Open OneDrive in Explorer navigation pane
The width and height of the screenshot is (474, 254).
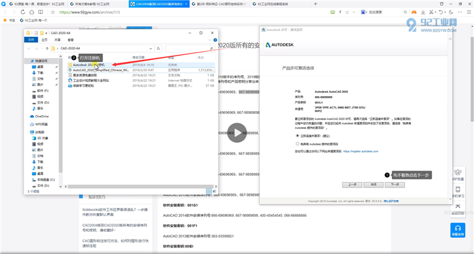pos(39,116)
